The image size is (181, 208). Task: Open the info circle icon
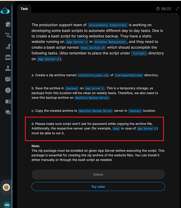(8, 90)
